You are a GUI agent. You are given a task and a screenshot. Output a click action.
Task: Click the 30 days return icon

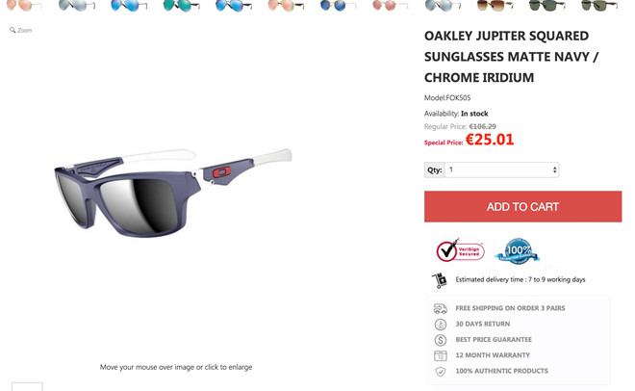point(441,325)
